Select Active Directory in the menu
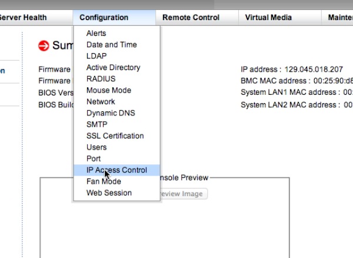353x258 pixels. (x=113, y=68)
